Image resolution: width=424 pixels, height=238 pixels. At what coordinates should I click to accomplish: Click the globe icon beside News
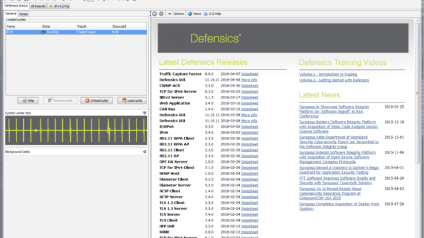coord(190,14)
